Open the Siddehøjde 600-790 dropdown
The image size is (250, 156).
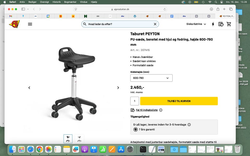[x=151, y=78]
